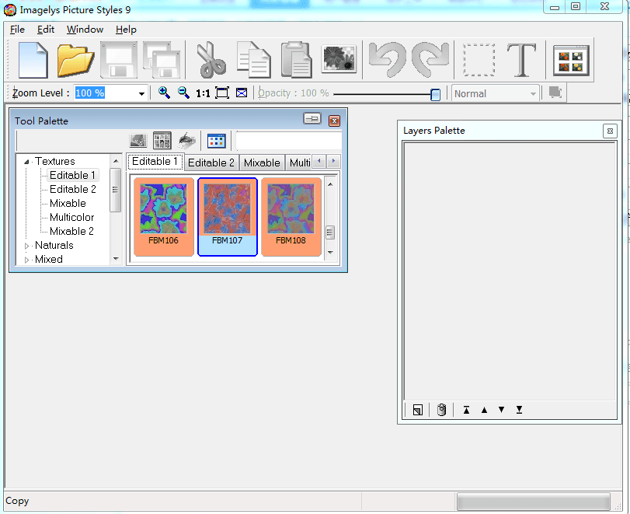This screenshot has width=630, height=514.
Task: Select Multicolor in the textures tree
Action: pyautogui.click(x=71, y=217)
